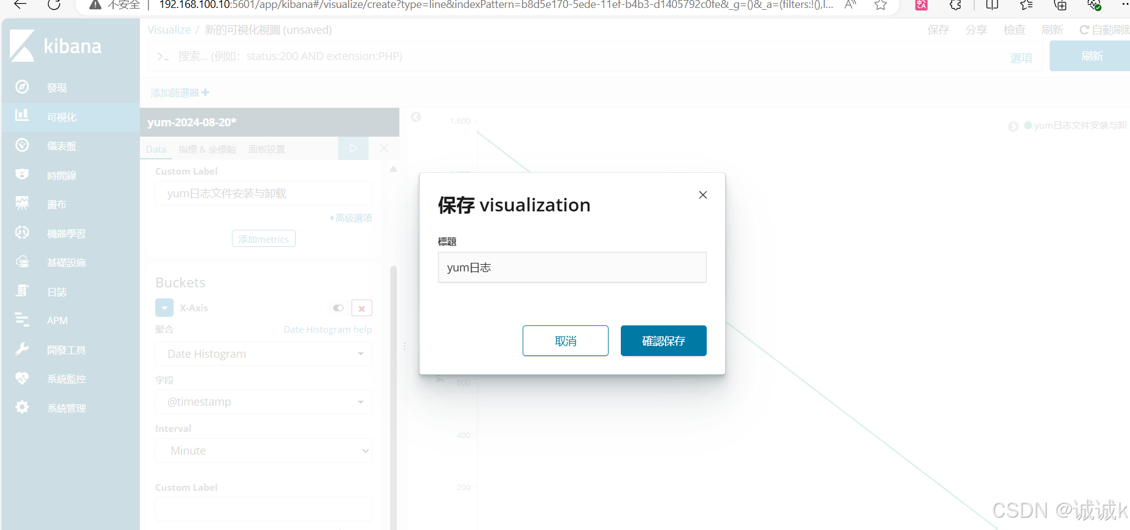
Task: Open the APM icon
Action: [x=22, y=320]
